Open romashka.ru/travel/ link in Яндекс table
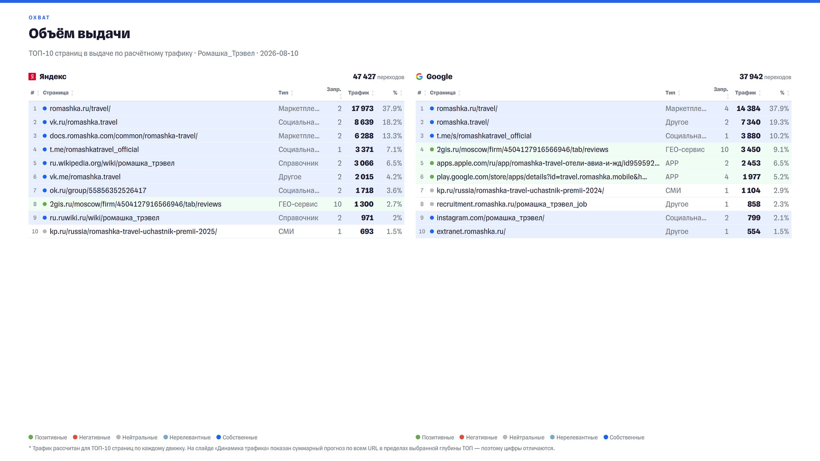 coord(80,109)
